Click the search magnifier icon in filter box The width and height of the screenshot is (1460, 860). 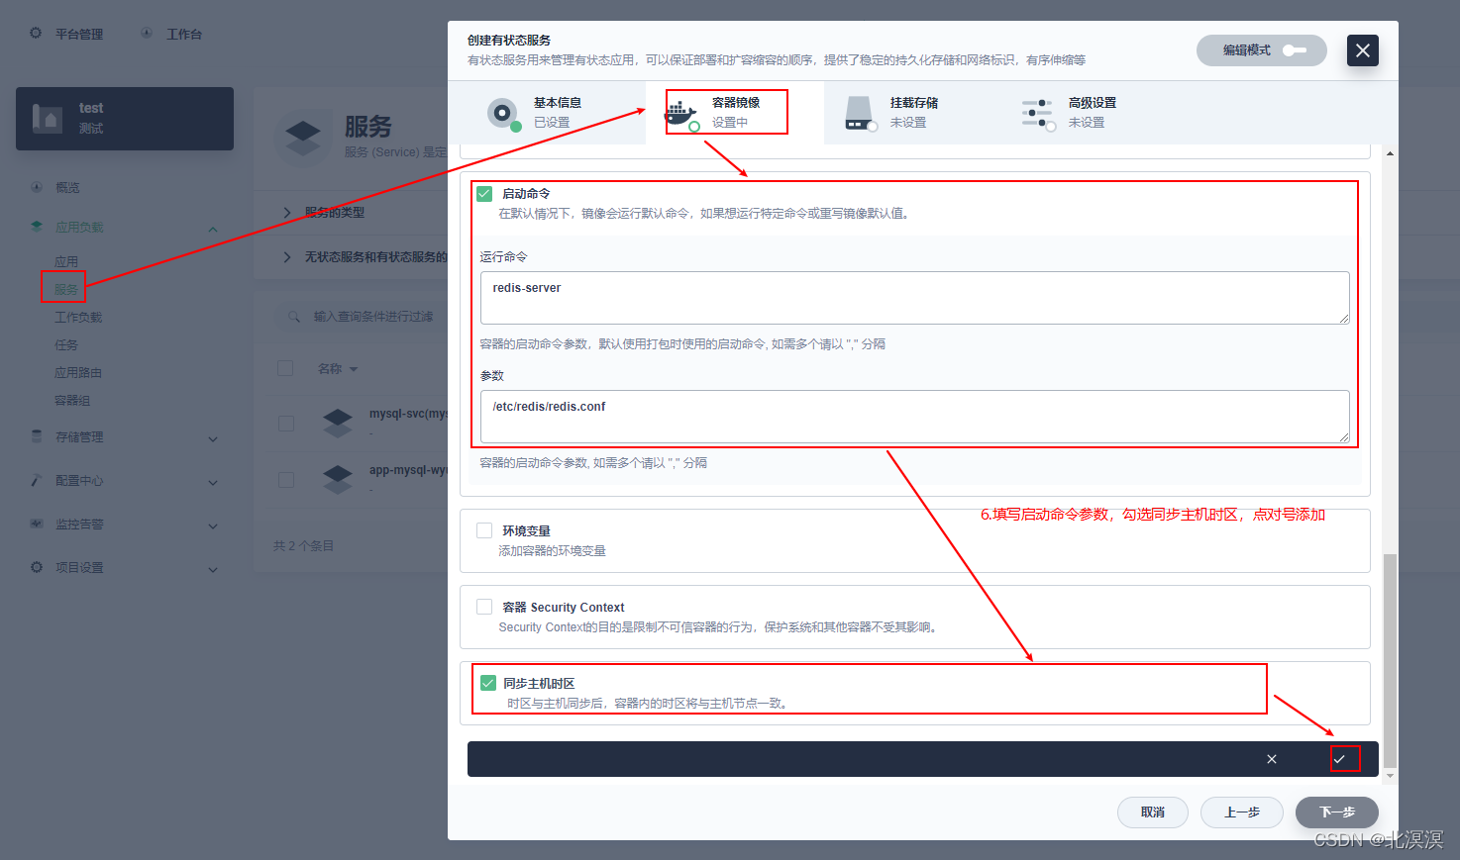pos(294,317)
